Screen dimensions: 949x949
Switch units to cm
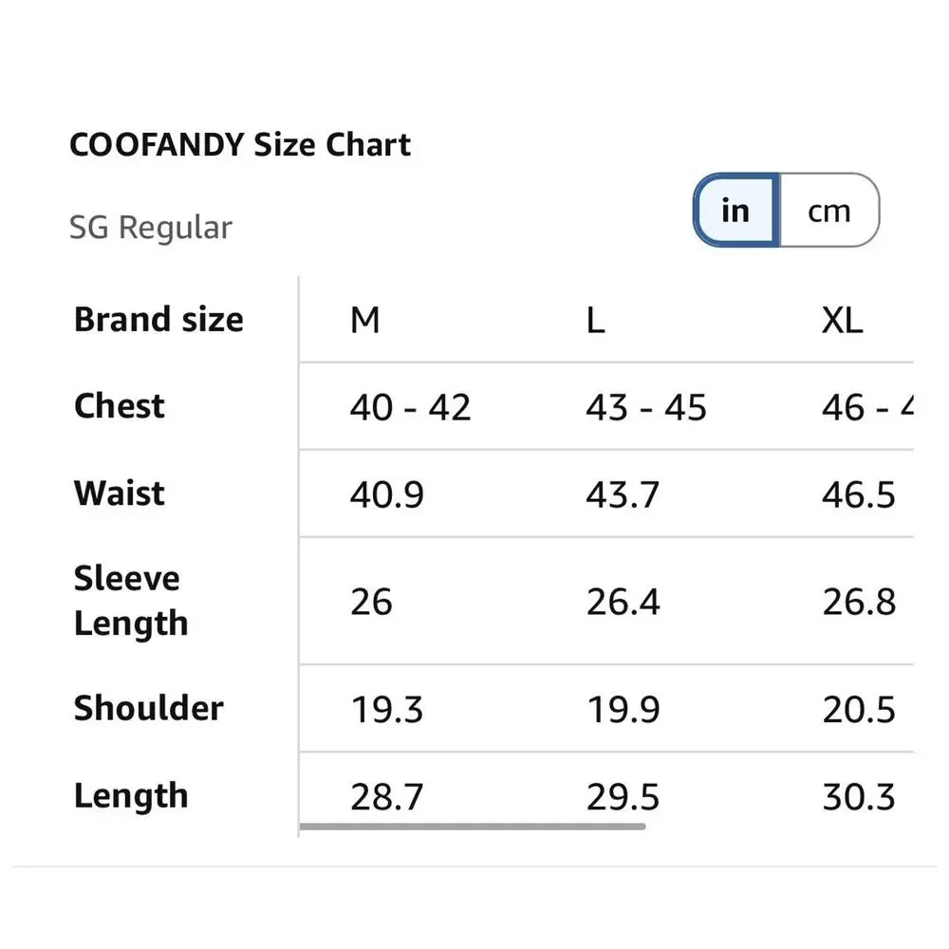[829, 210]
